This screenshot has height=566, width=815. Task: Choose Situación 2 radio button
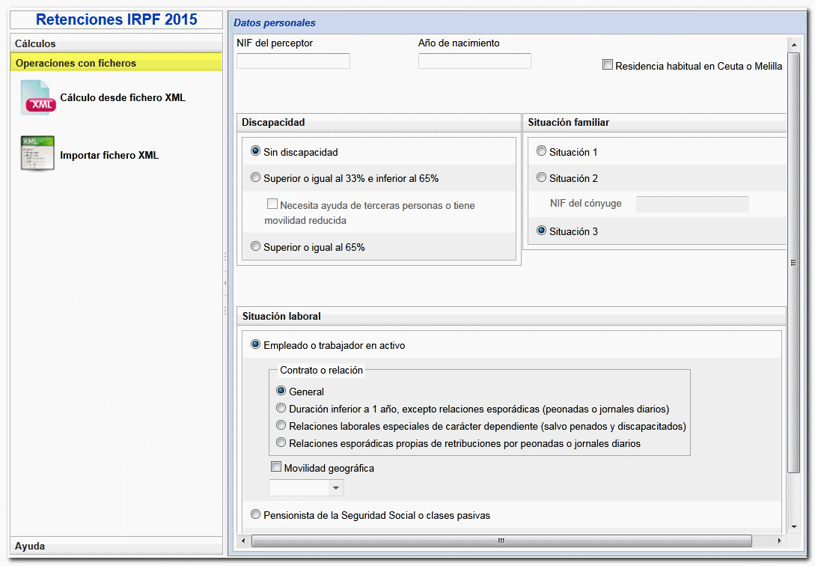[x=541, y=177]
